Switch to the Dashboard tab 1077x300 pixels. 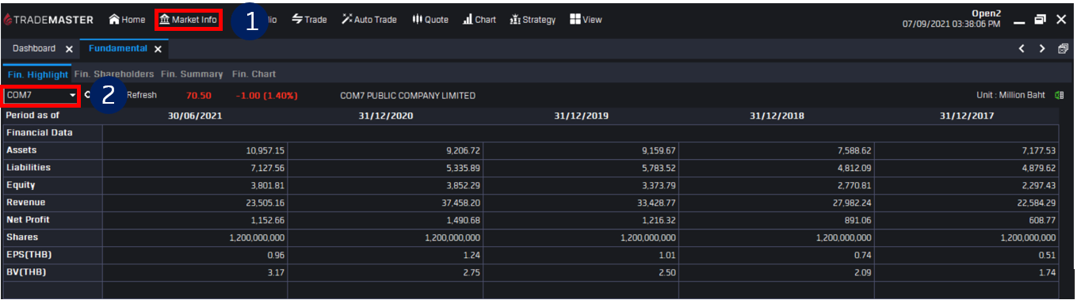coord(34,48)
